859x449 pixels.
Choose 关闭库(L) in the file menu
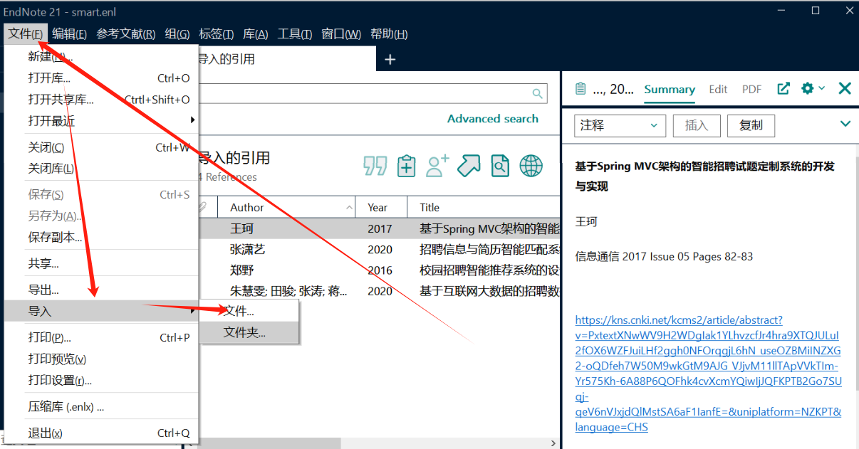click(101, 169)
